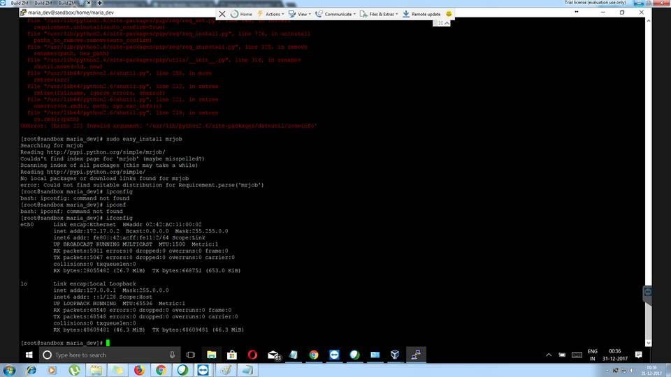Show hidden icons in remote system tray
The height and width of the screenshot is (377, 671).
click(549, 355)
